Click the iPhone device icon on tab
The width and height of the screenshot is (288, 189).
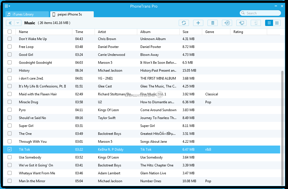pos(54,14)
